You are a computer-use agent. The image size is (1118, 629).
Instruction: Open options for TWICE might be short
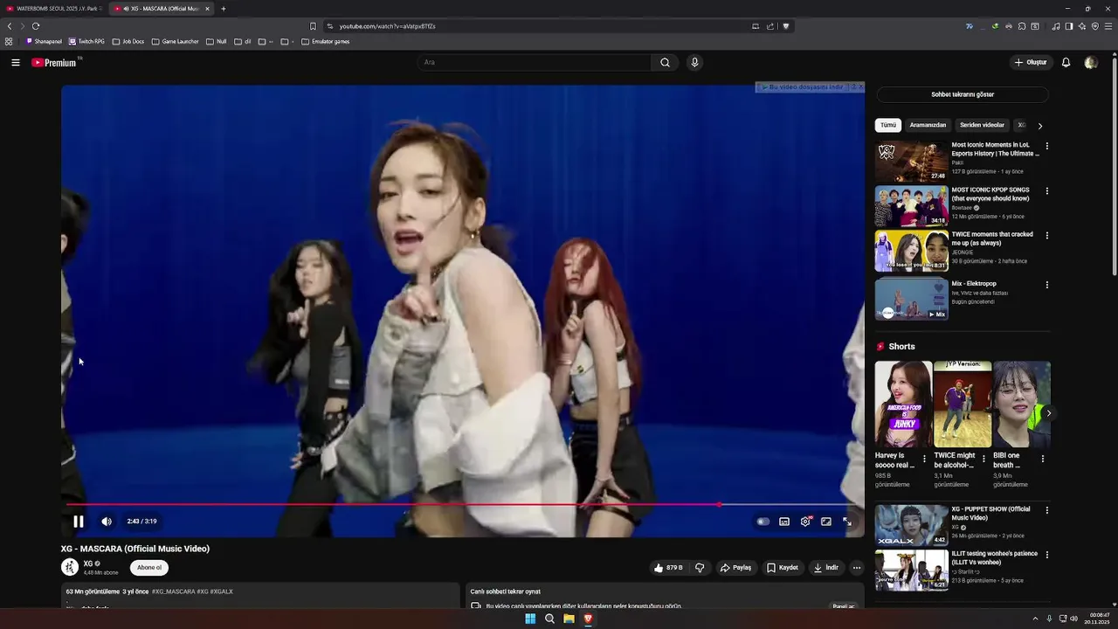pyautogui.click(x=983, y=459)
